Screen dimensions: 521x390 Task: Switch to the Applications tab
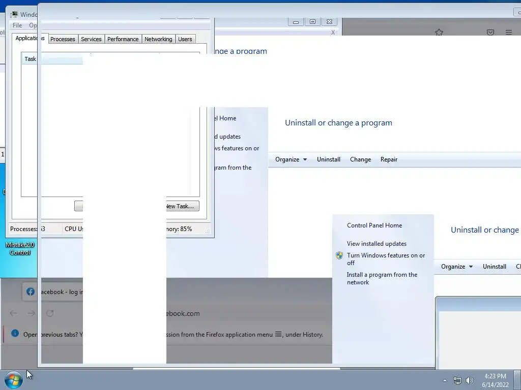click(x=30, y=38)
